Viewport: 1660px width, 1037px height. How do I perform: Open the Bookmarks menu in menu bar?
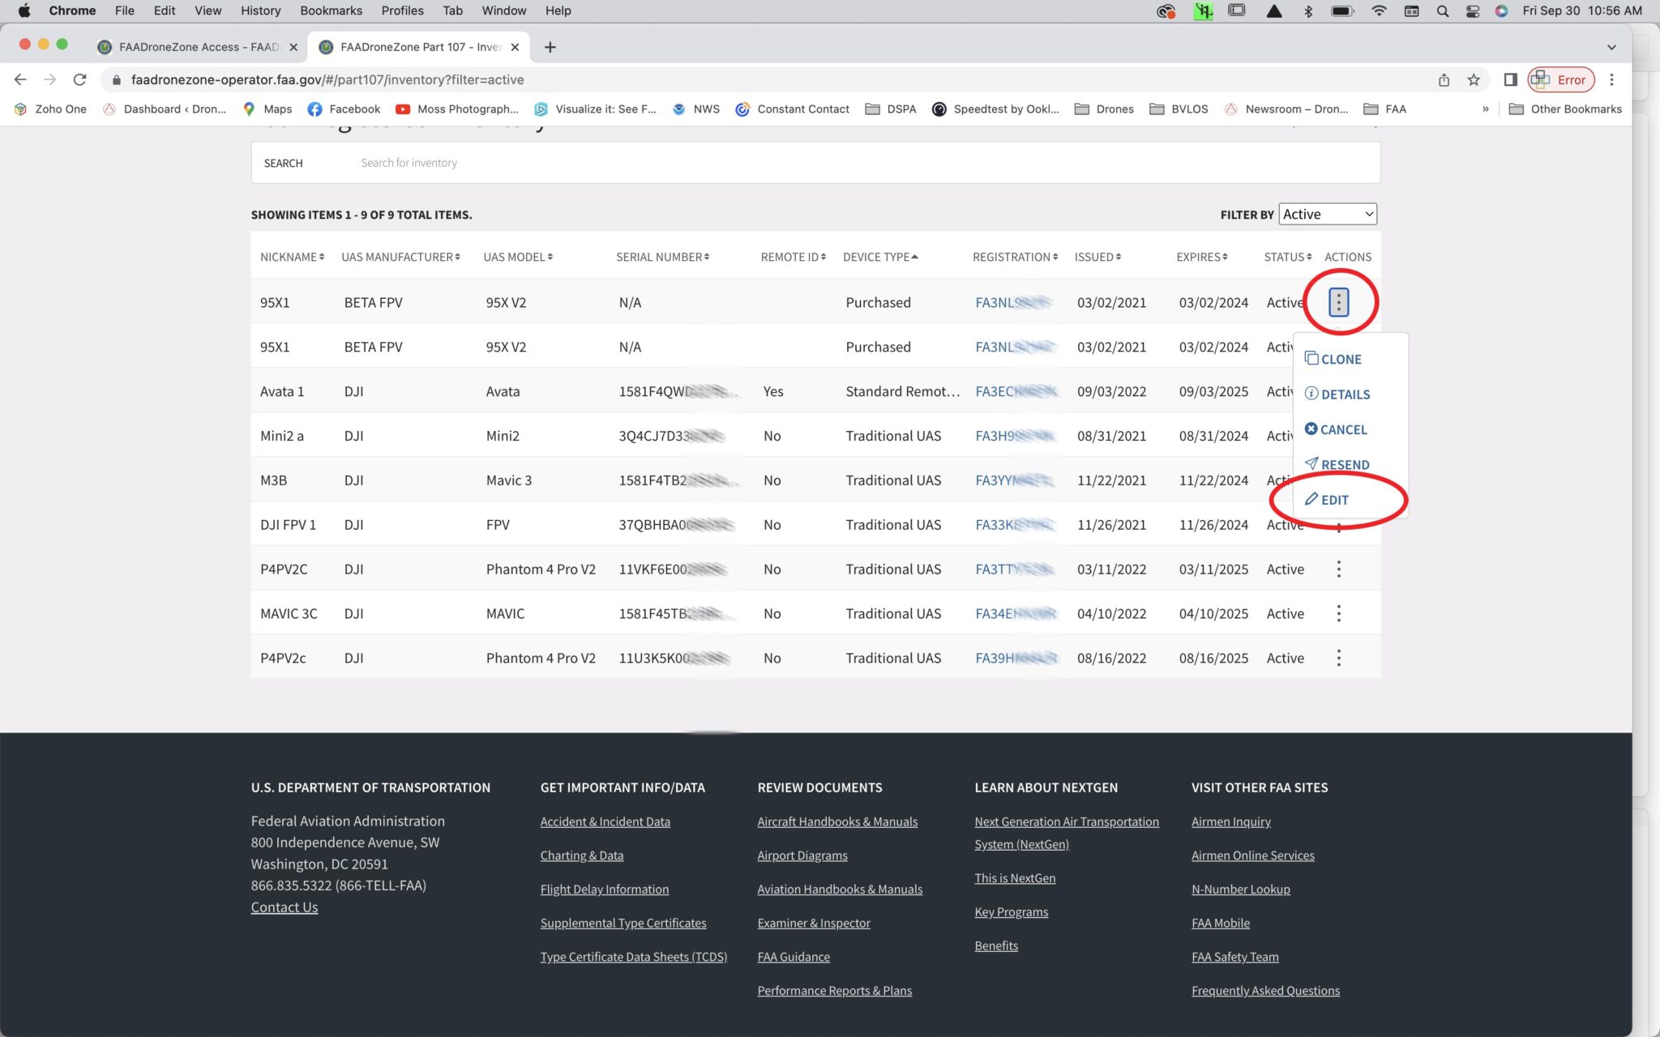click(331, 11)
